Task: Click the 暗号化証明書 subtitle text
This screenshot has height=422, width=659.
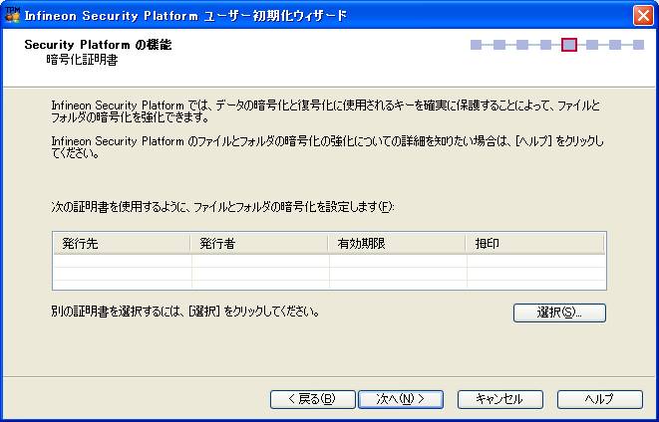Action: [82, 60]
